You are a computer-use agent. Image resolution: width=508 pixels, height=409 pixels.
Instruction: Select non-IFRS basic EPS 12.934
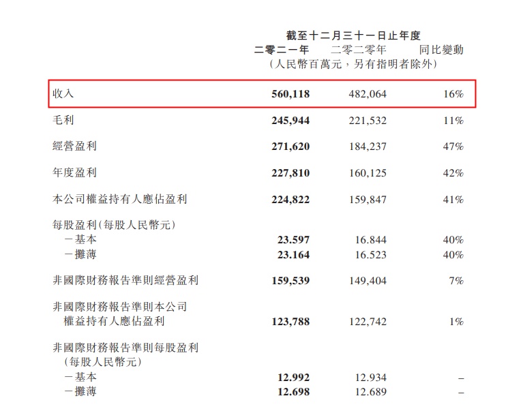point(371,378)
